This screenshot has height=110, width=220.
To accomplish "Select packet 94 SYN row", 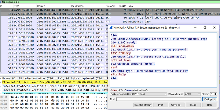I will pyautogui.click(x=110, y=10).
